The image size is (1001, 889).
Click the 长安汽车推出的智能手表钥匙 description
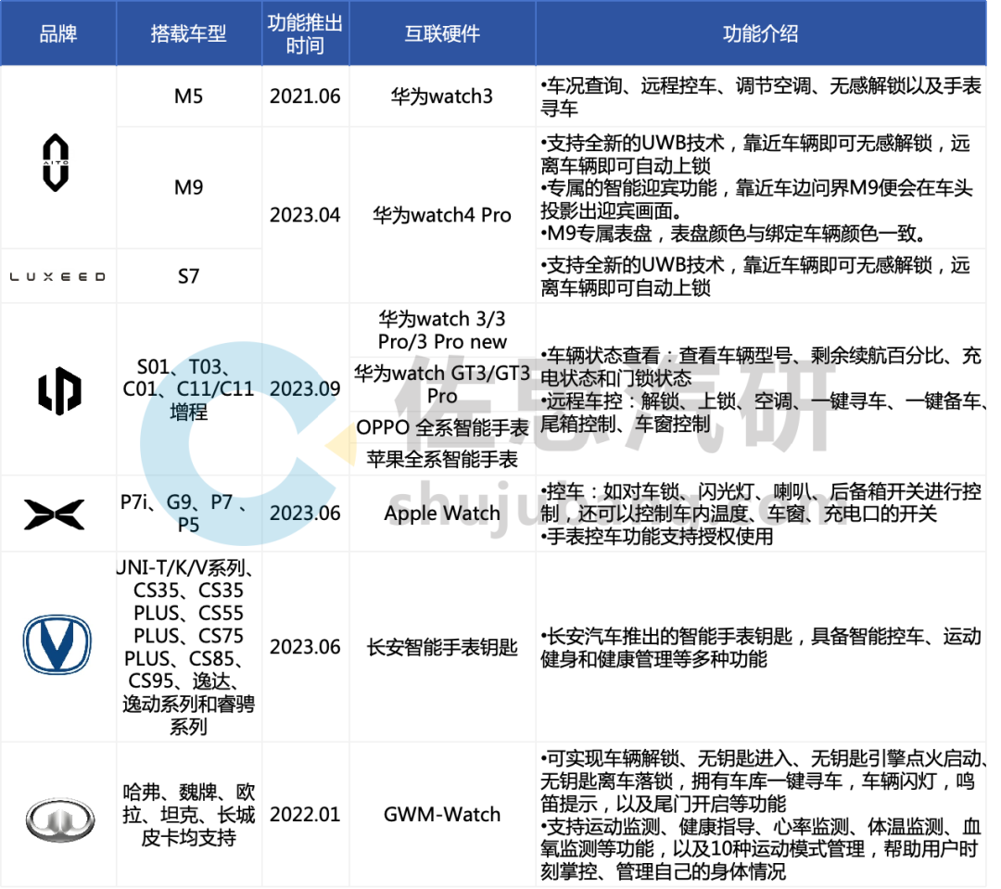pyautogui.click(x=761, y=648)
